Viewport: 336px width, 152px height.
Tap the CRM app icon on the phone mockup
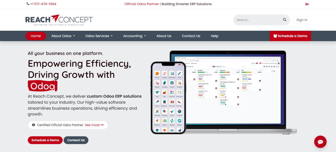[x=157, y=93]
